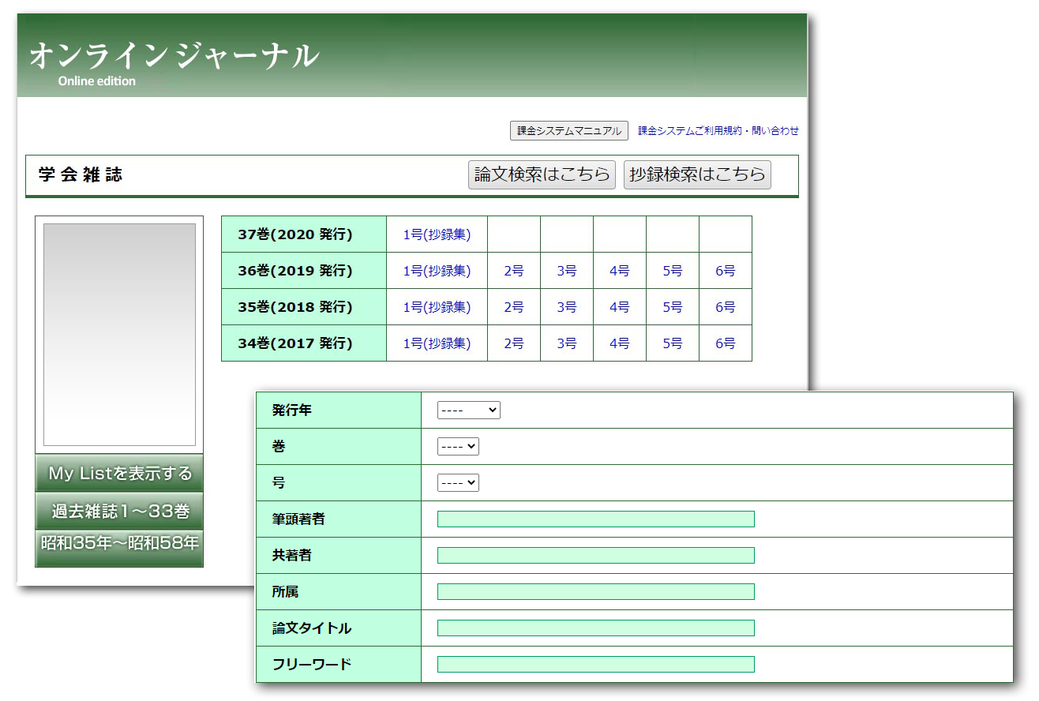Open 35巻(2018) 3号 link
This screenshot has height=701, width=1039.
tap(567, 307)
